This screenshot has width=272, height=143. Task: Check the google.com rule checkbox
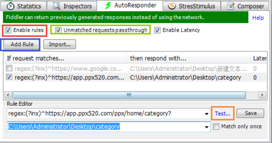(9, 68)
